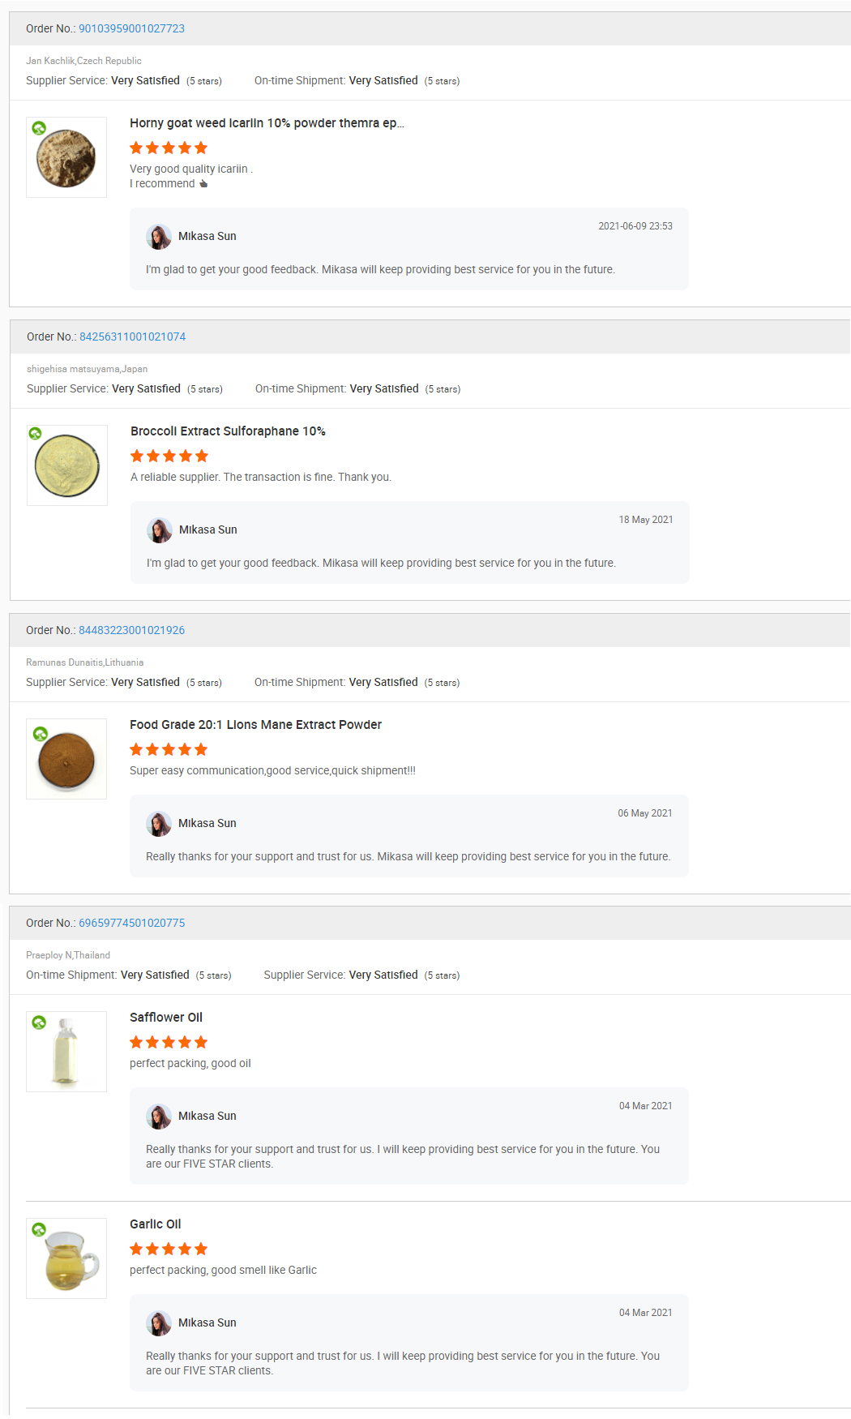Click Mikasa Sun avatar in 2021-06-09 reply
The width and height of the screenshot is (851, 1419).
pyautogui.click(x=159, y=237)
